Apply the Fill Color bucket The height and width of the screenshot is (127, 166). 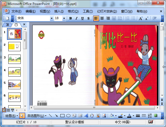(x=112, y=116)
